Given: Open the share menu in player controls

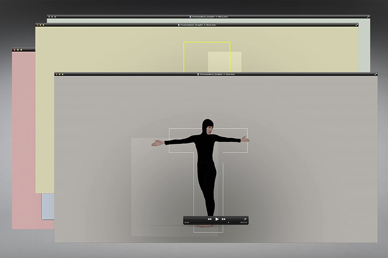Looking at the screenshot, I should coord(244,219).
